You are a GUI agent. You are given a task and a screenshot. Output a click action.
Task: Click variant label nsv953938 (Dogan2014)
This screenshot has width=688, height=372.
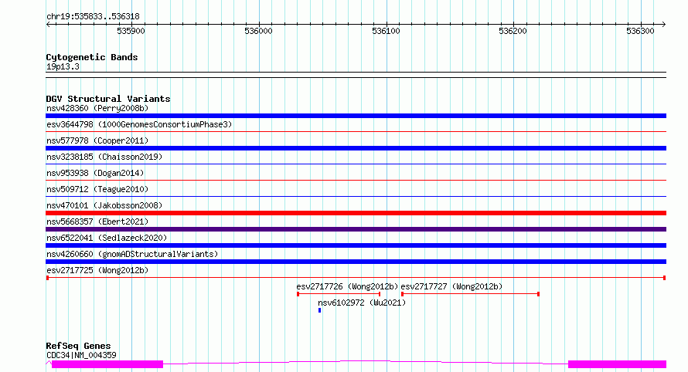point(95,173)
